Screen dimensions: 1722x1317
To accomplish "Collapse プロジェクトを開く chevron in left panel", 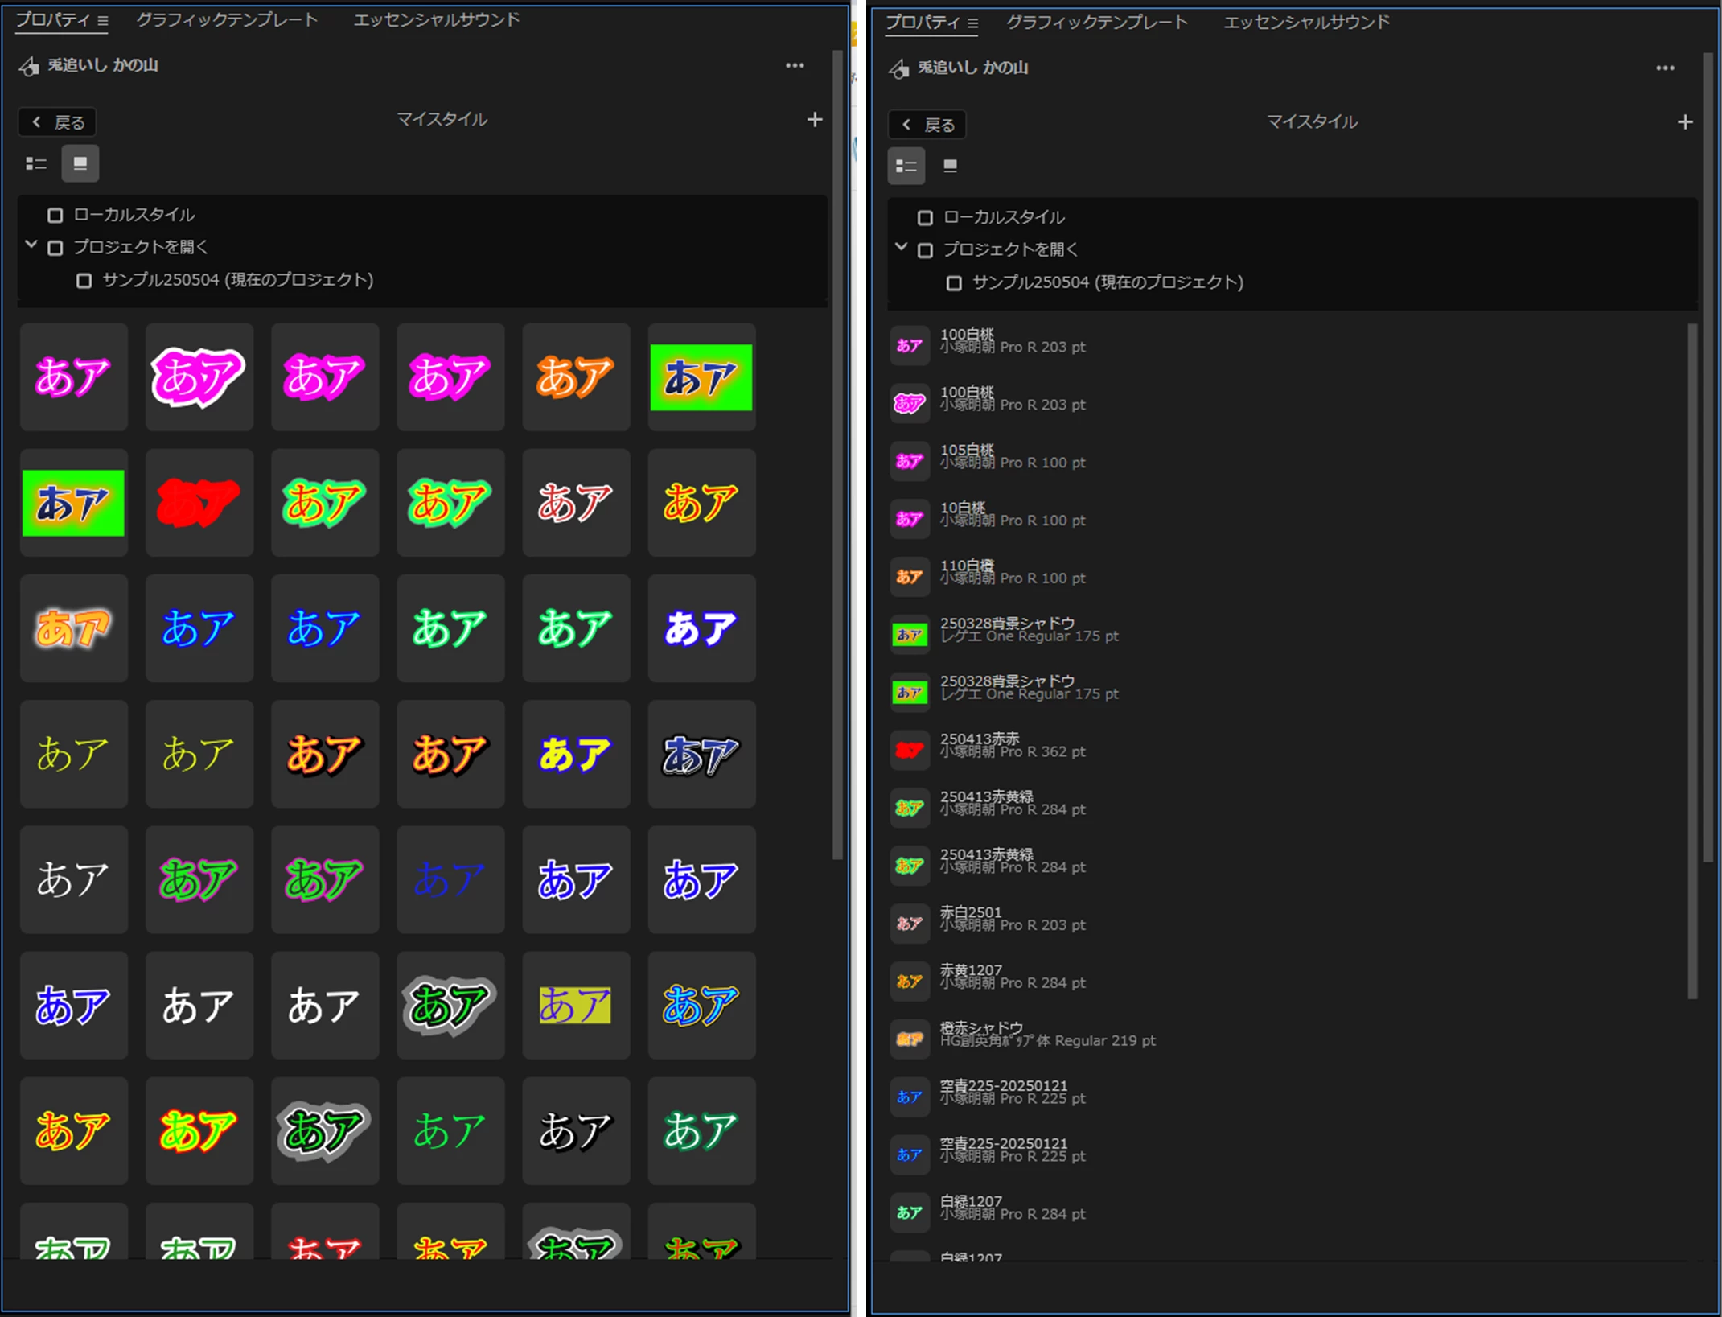I will click(x=31, y=245).
